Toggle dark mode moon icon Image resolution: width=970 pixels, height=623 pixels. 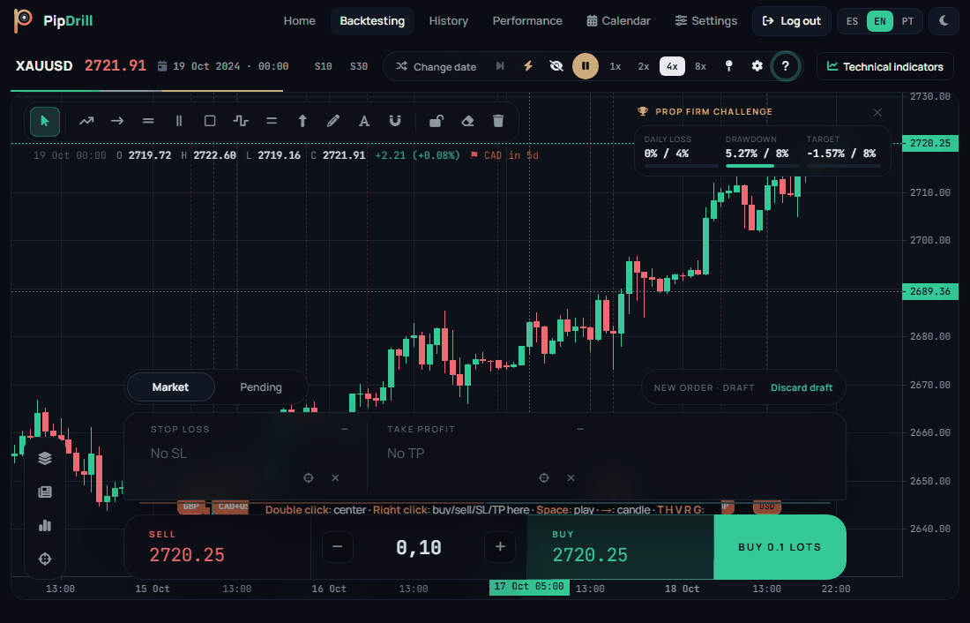click(944, 21)
